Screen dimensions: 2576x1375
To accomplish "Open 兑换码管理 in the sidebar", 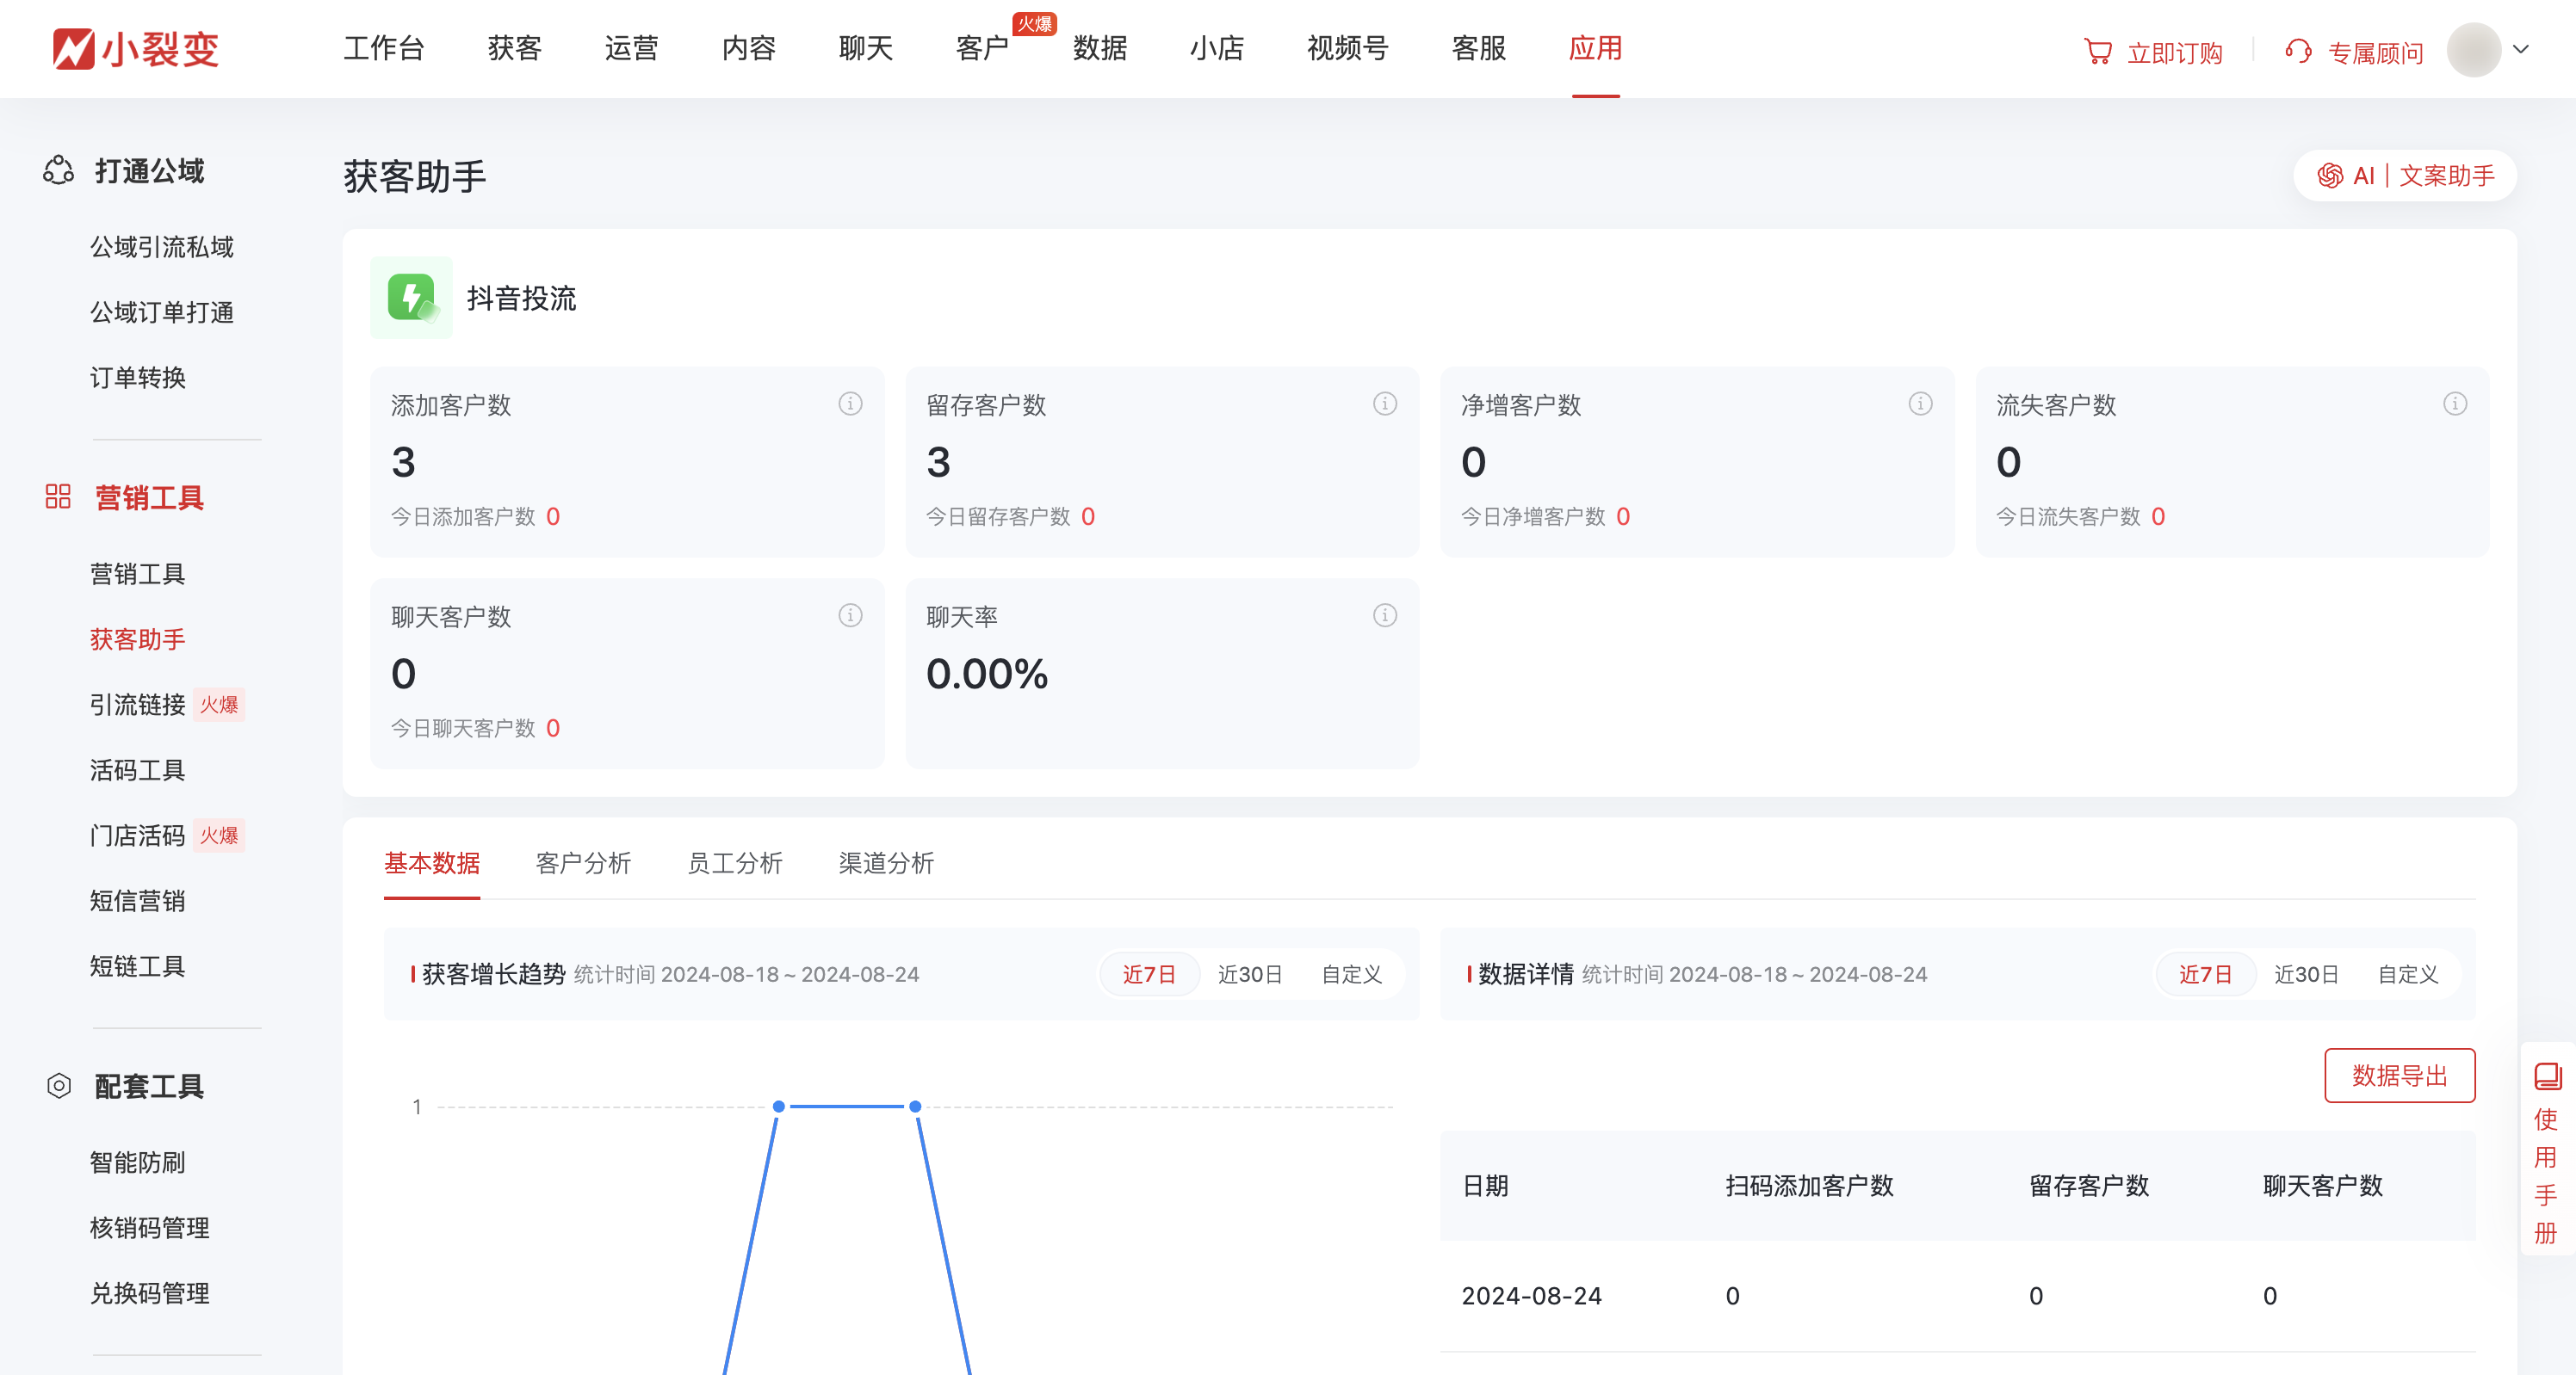I will tap(150, 1293).
